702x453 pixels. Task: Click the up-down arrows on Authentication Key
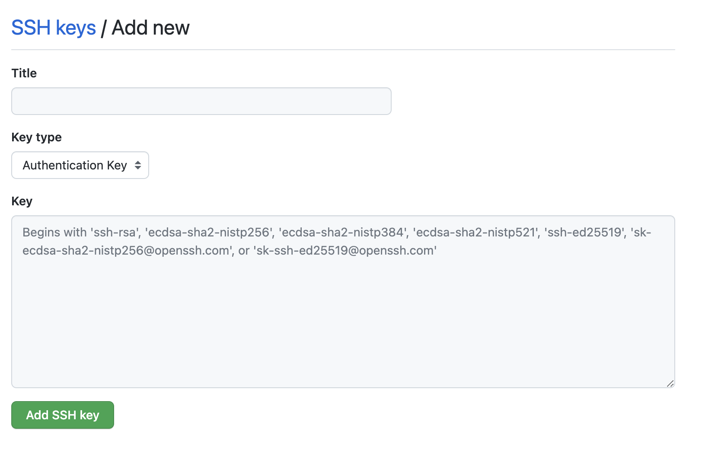138,165
